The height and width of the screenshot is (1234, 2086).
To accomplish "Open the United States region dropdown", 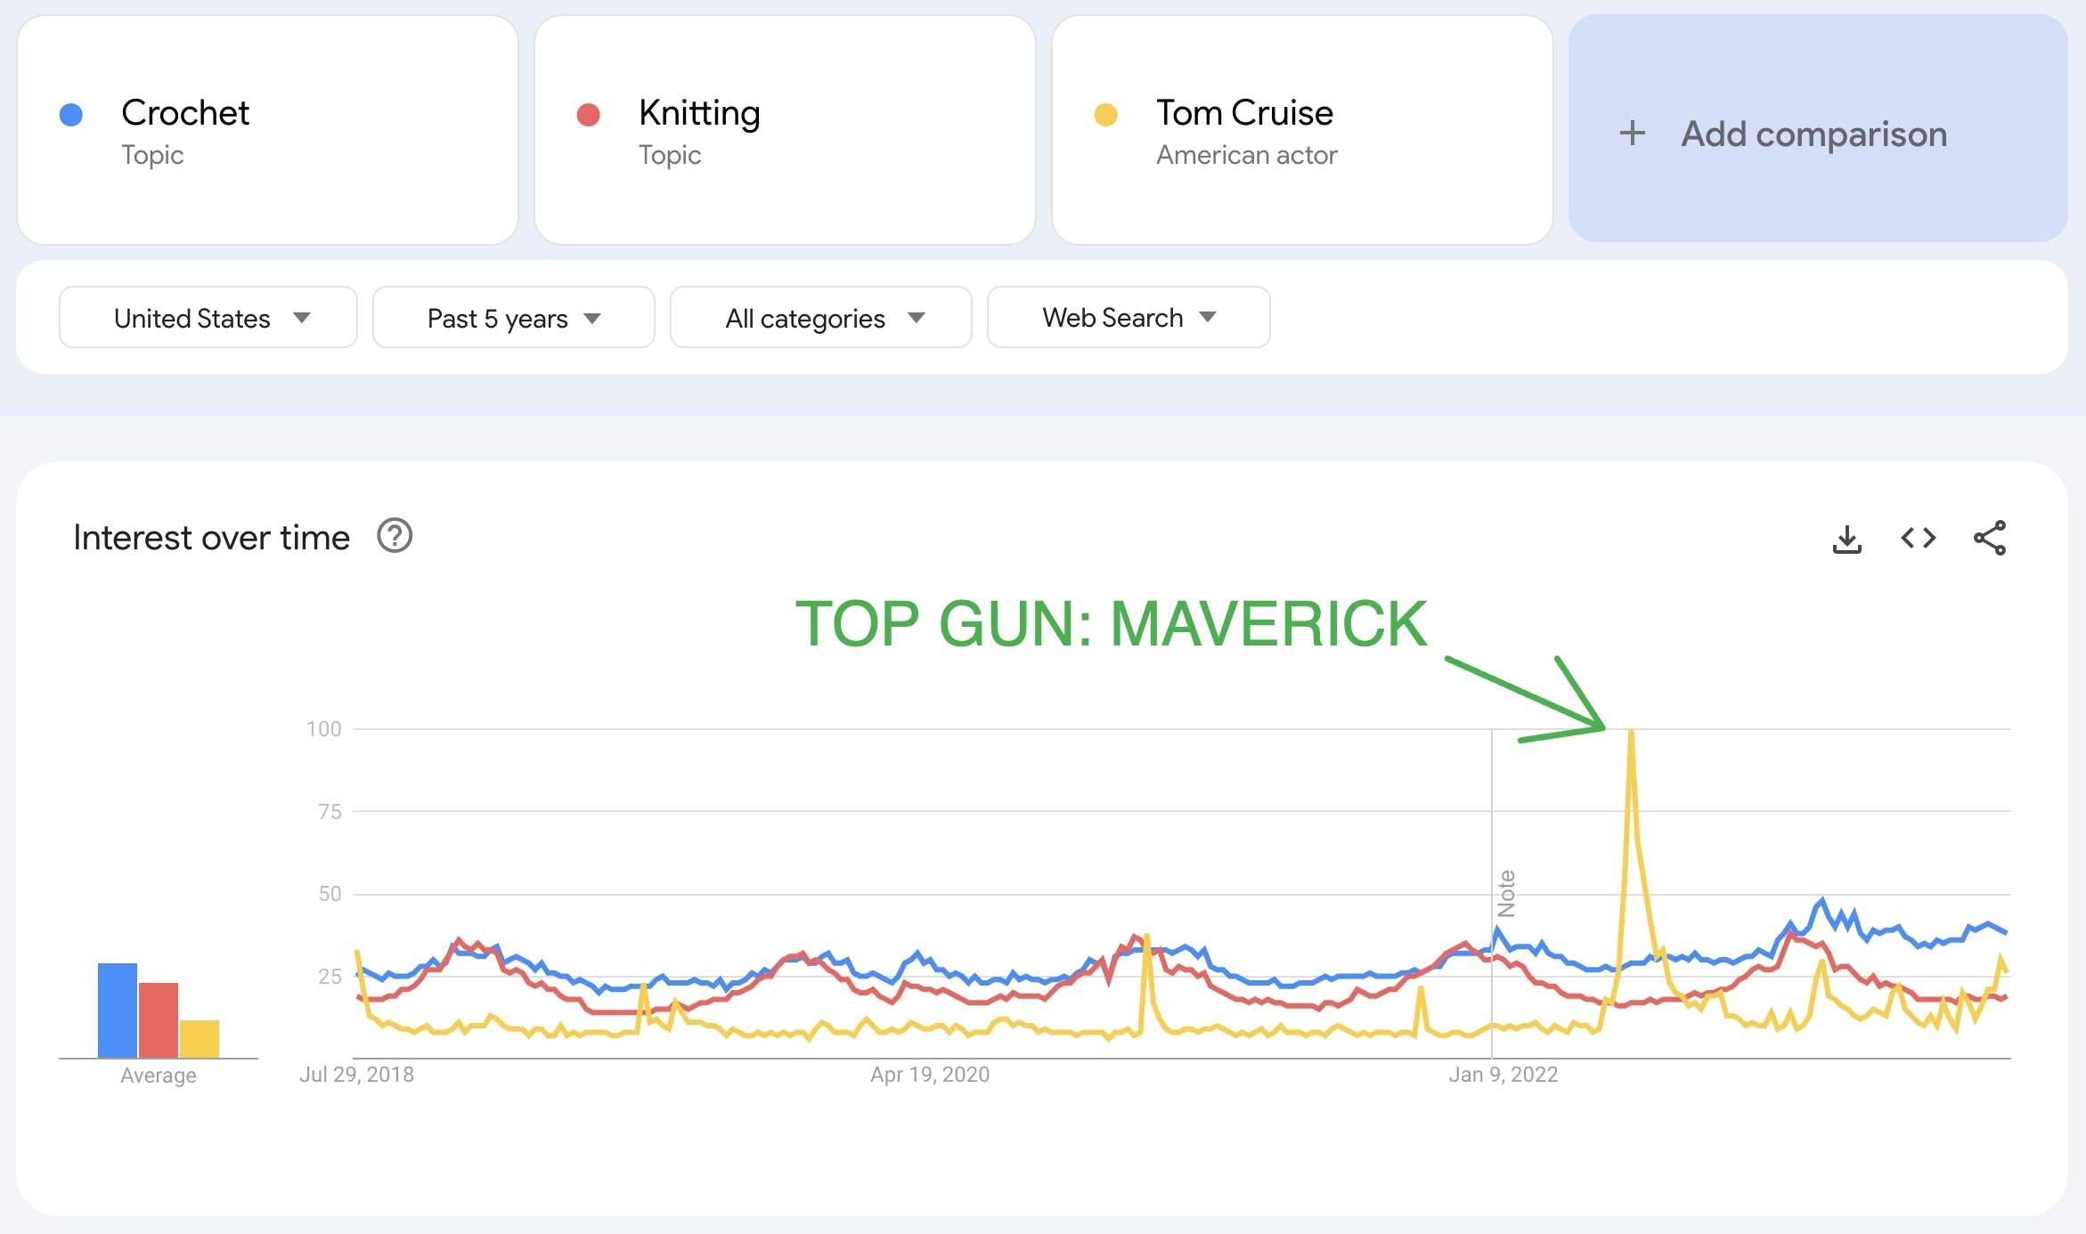I will click(208, 318).
